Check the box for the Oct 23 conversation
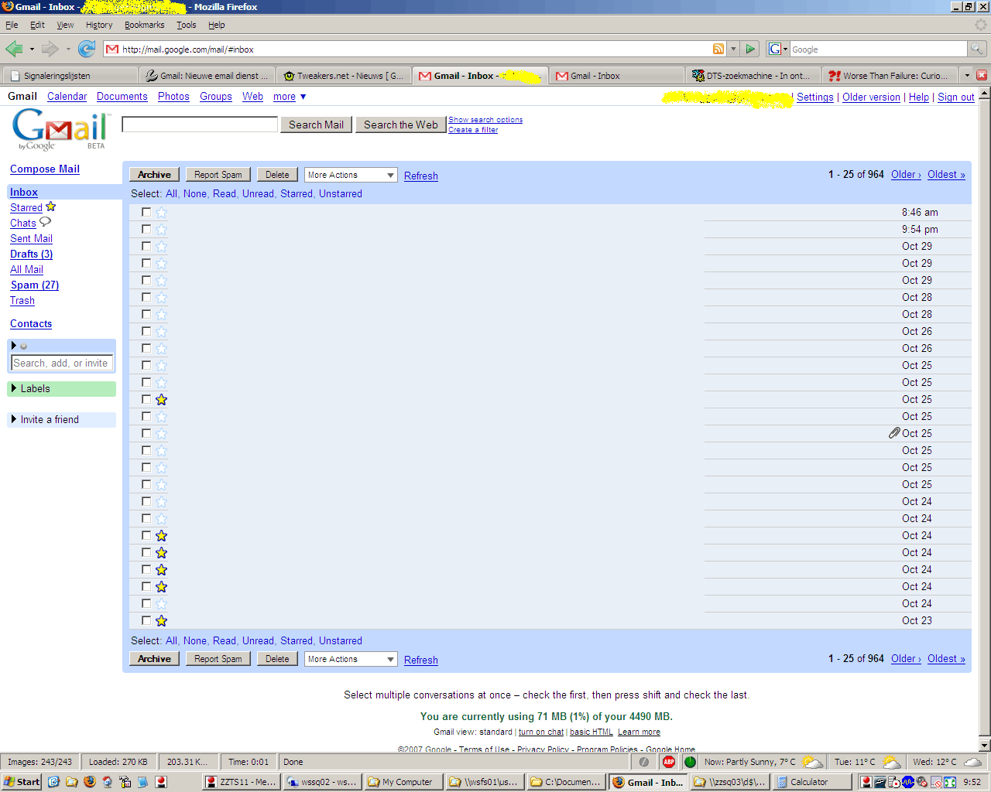Viewport: 991px width, 792px height. (146, 620)
